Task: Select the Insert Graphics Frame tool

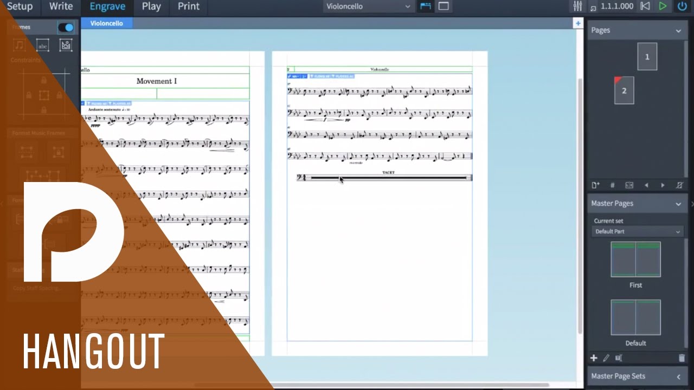Action: point(66,45)
